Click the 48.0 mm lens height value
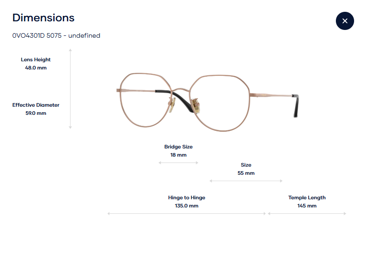This screenshot has width=365, height=271. pyautogui.click(x=35, y=68)
